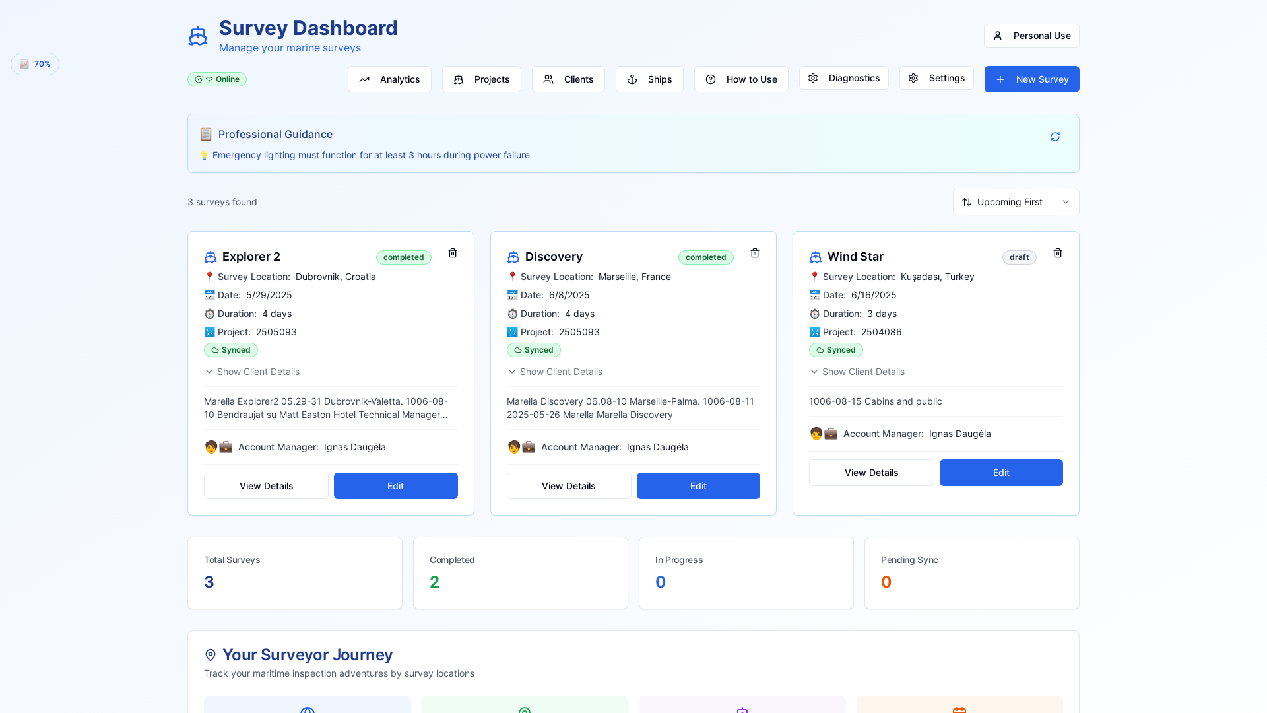This screenshot has height=713, width=1267.
Task: Open the Upcoming First sort dropdown
Action: [1016, 202]
